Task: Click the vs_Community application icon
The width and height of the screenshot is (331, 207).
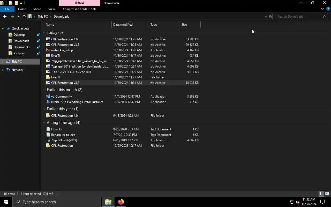Action: [48, 96]
